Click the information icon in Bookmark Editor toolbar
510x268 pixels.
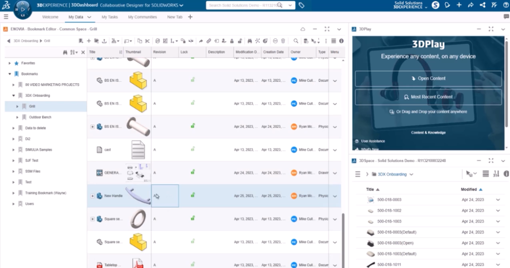pos(341,41)
